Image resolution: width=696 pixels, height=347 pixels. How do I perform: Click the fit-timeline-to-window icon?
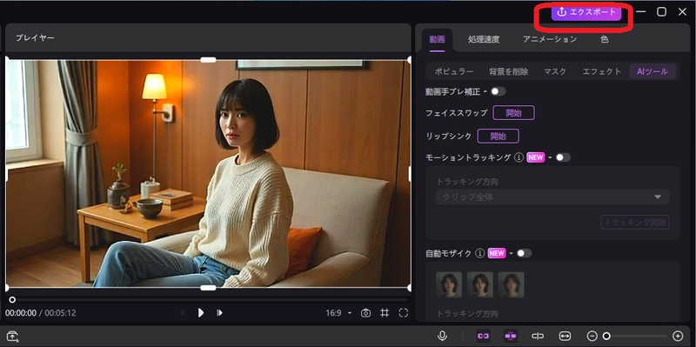[x=565, y=336]
